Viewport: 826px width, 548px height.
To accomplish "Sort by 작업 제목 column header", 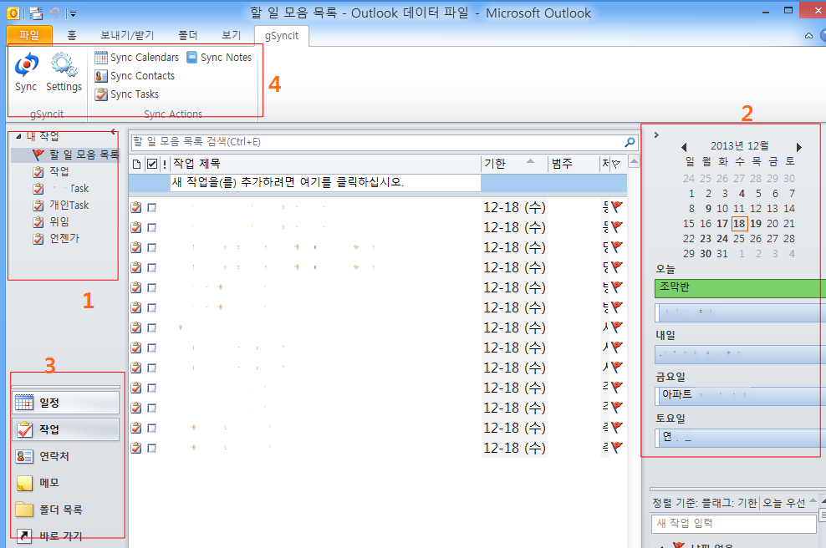I will (325, 164).
